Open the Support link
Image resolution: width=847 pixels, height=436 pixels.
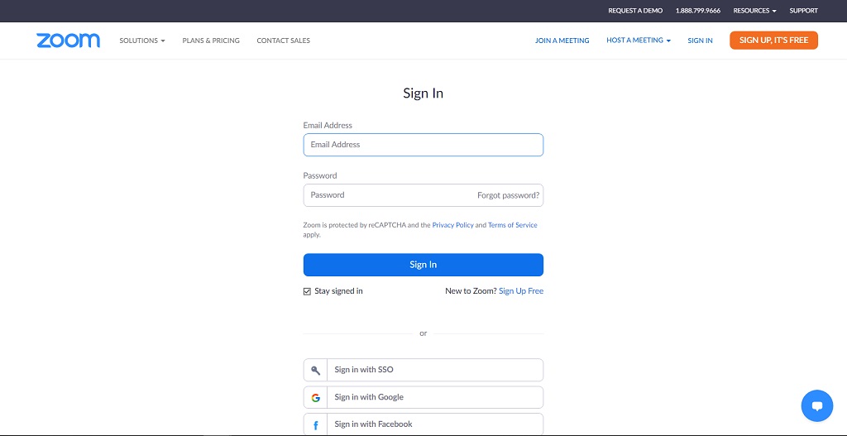[x=803, y=11]
